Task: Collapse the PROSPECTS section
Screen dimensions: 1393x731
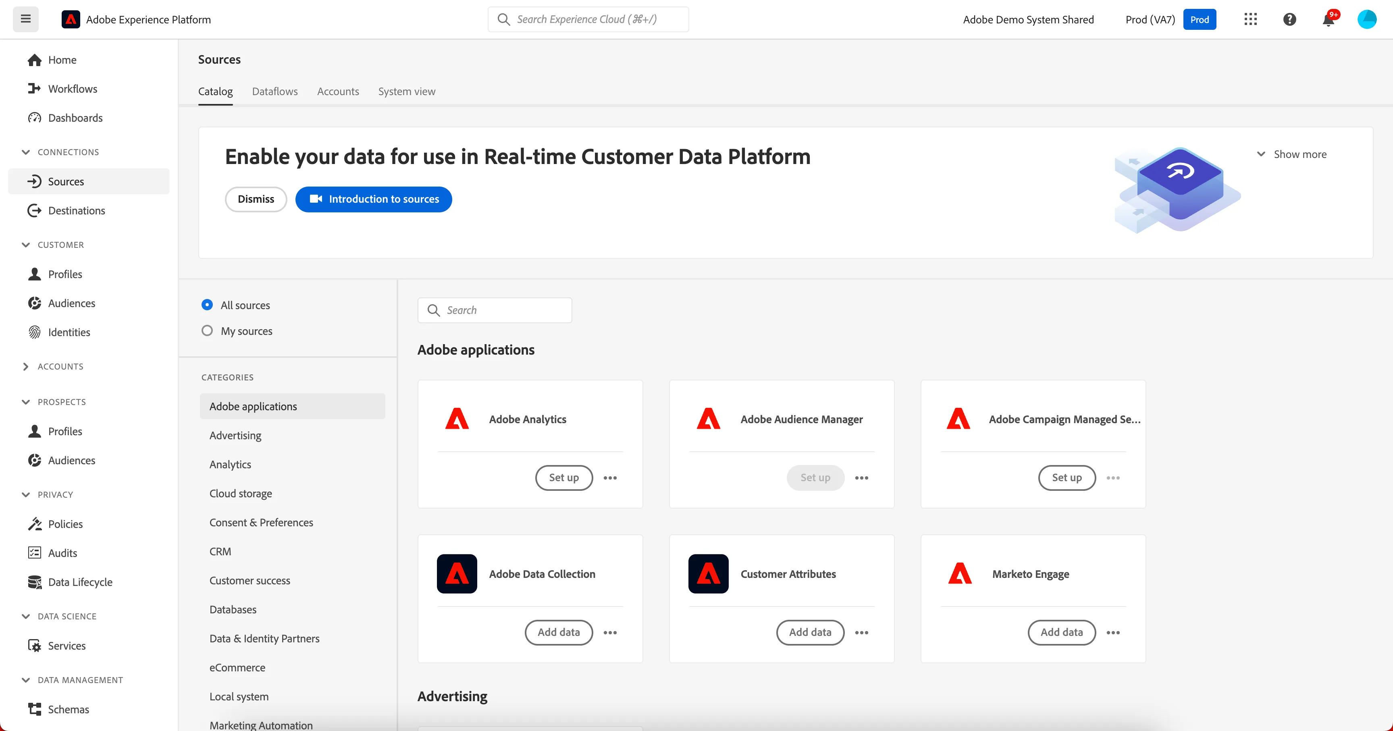Action: 25,402
